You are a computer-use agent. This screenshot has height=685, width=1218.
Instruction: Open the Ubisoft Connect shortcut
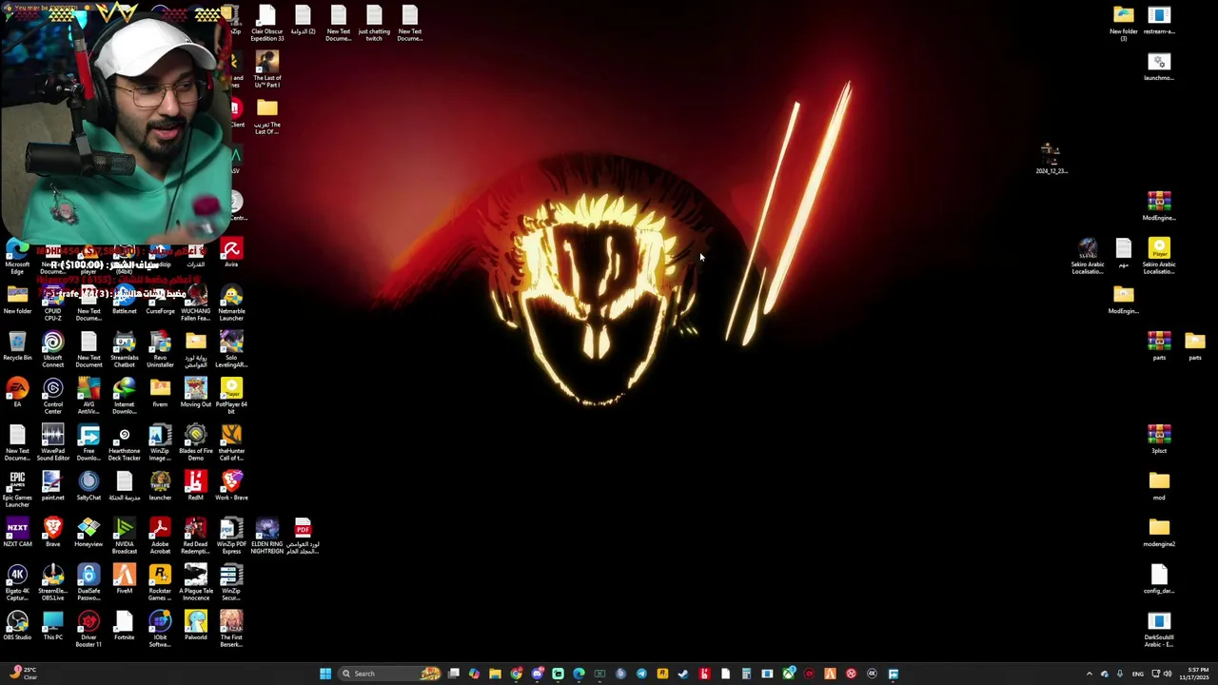[x=53, y=349]
